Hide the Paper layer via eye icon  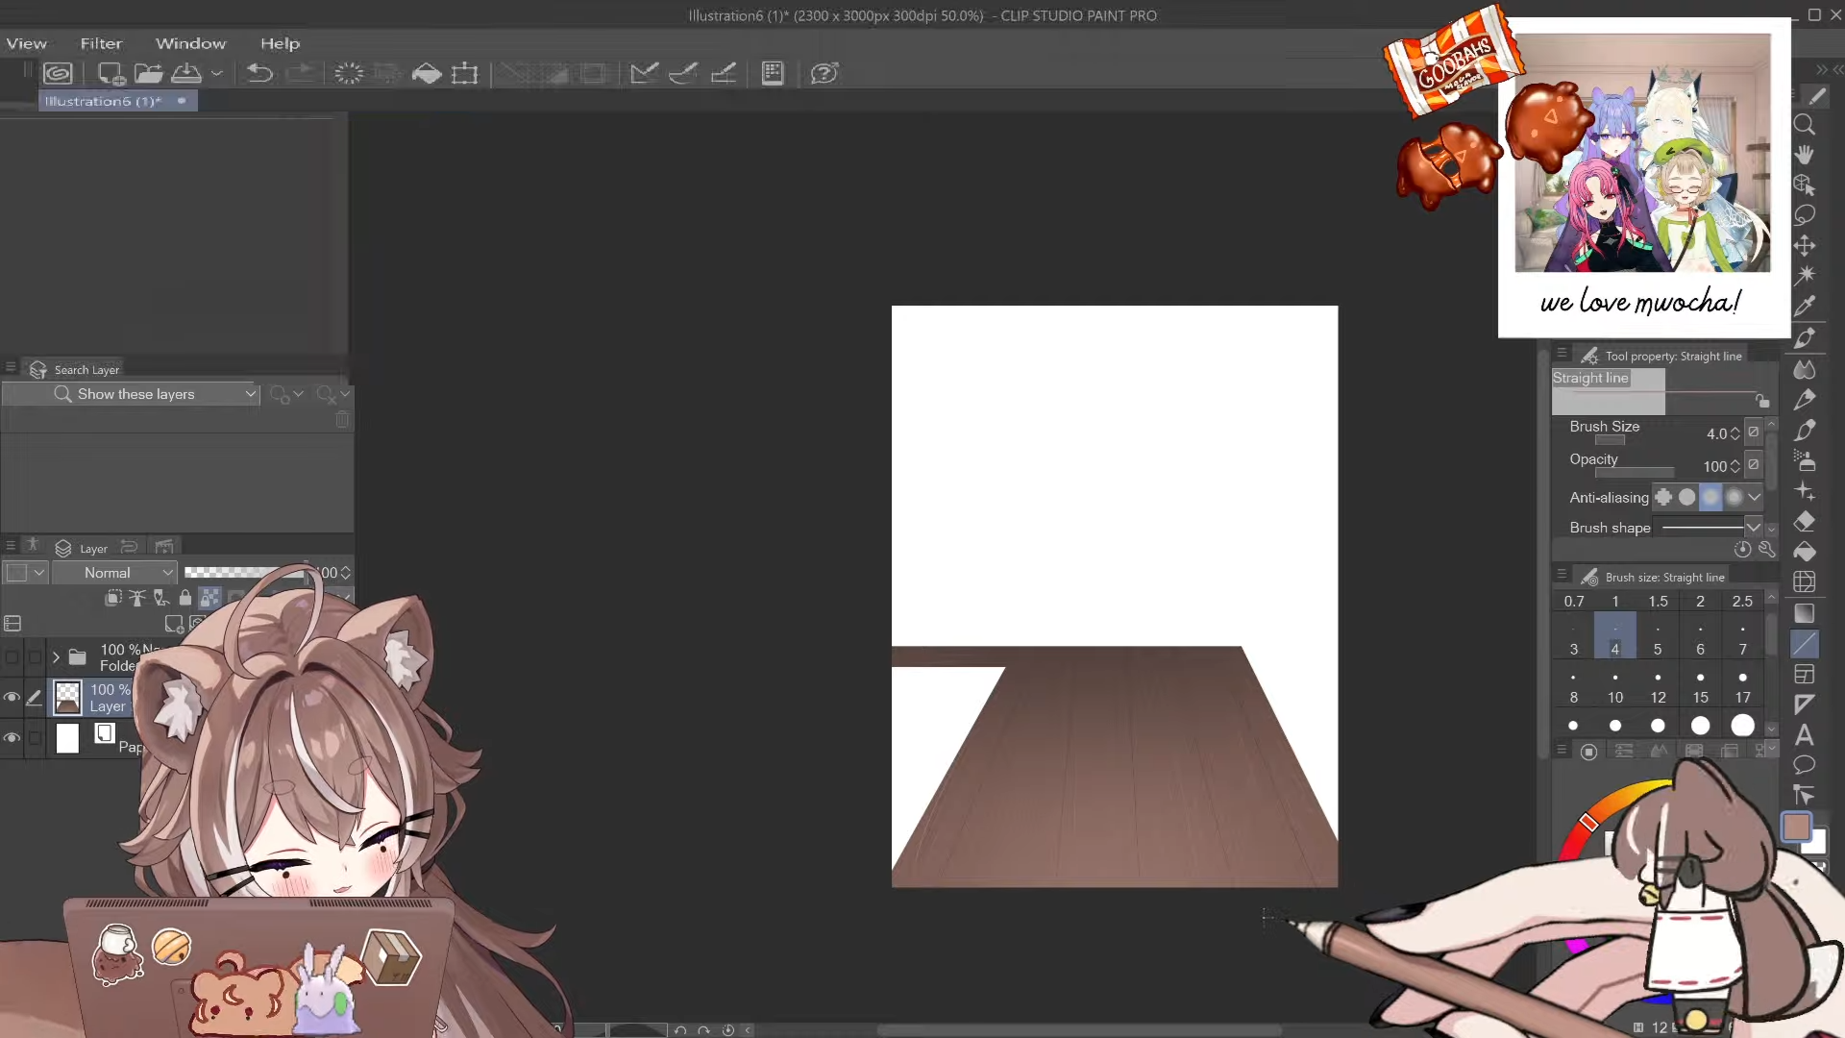(12, 738)
